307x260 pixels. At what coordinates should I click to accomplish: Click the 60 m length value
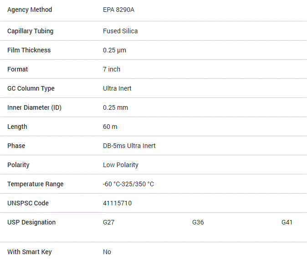(x=110, y=127)
